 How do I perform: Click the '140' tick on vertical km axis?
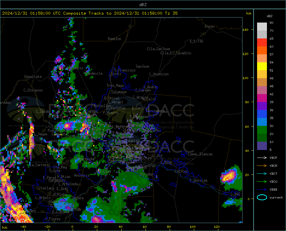pyautogui.click(x=245, y=30)
